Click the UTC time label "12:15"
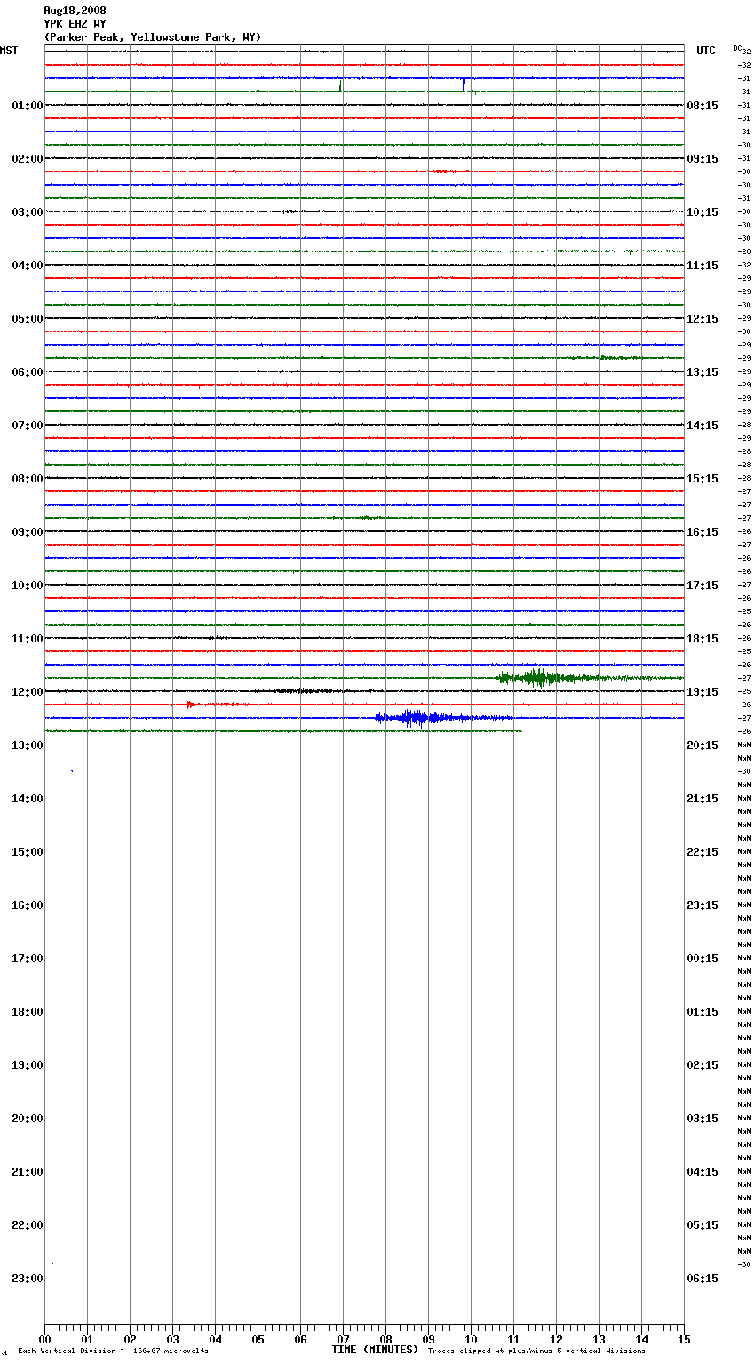The width and height of the screenshot is (755, 1363). (703, 319)
